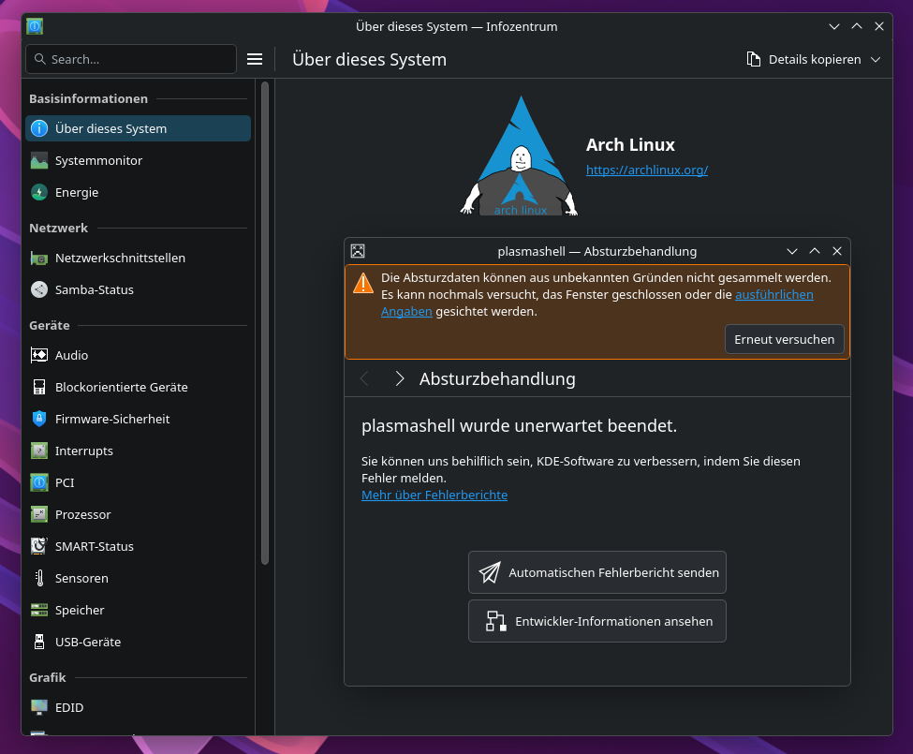This screenshot has width=913, height=754.
Task: Maximize the Infozentrum window
Action: click(x=857, y=26)
